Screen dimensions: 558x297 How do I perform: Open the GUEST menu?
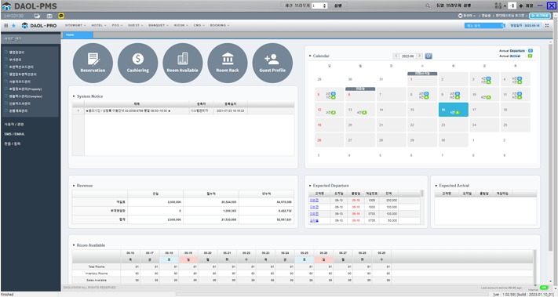135,26
